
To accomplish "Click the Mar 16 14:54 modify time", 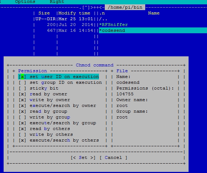I will click(x=76, y=30).
